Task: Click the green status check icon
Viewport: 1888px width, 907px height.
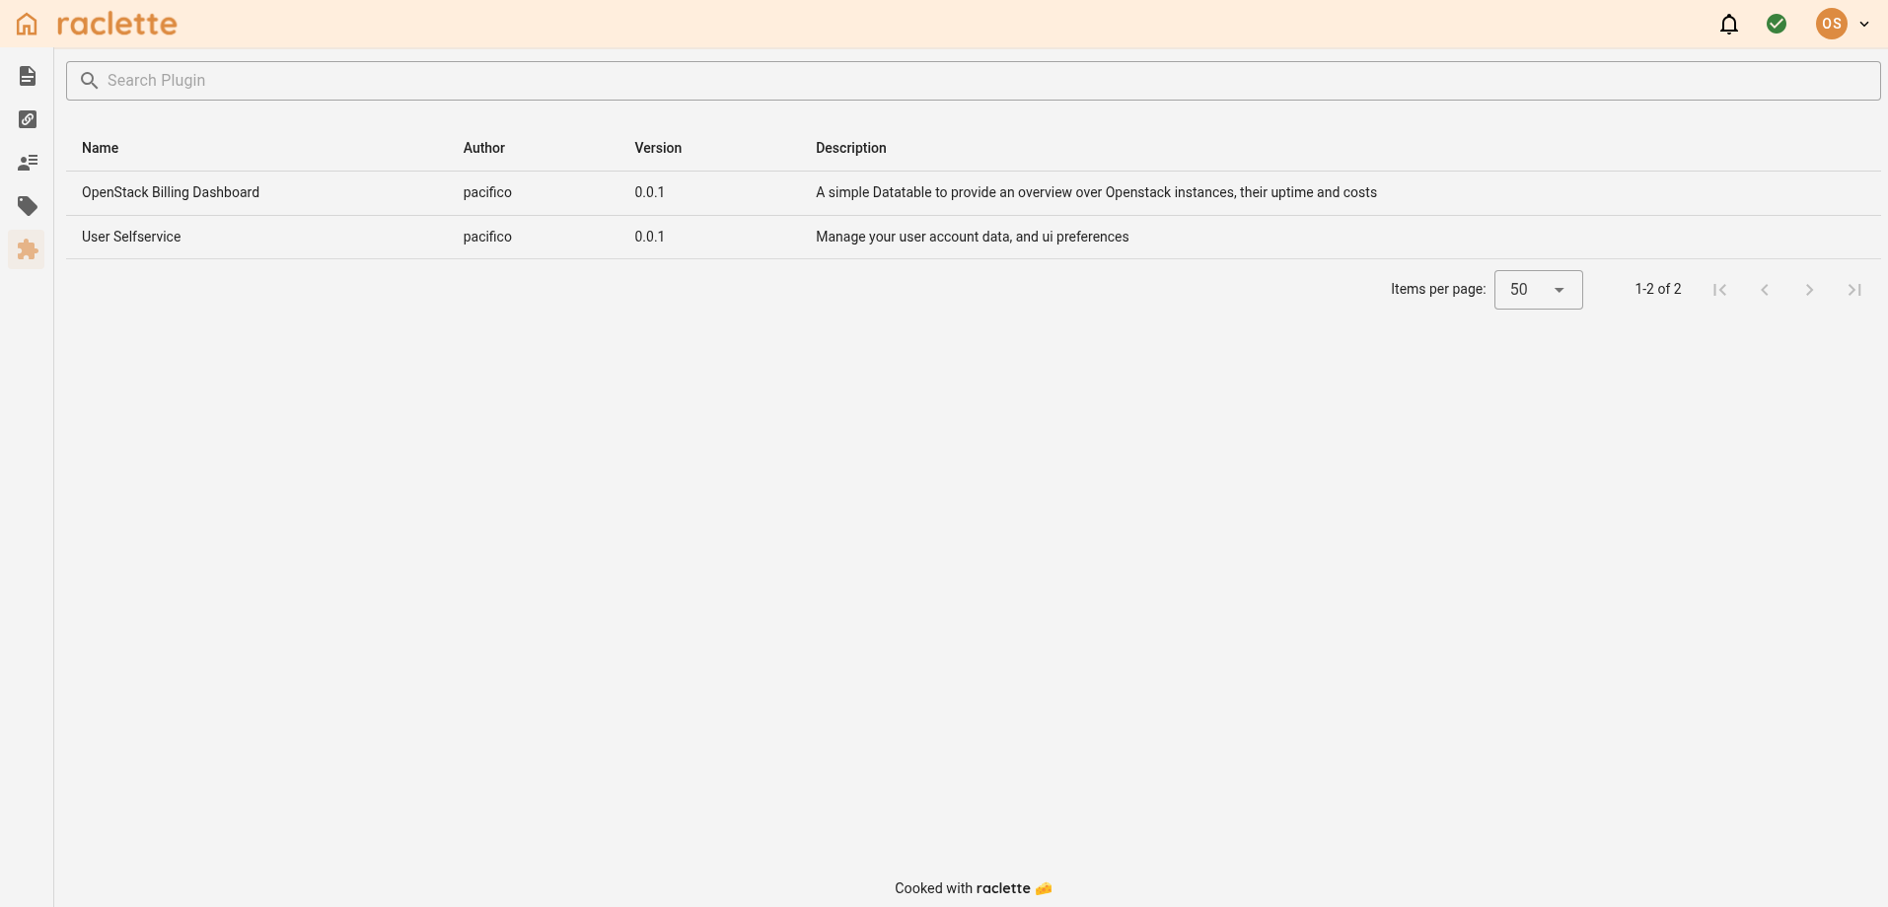Action: pos(1778,23)
